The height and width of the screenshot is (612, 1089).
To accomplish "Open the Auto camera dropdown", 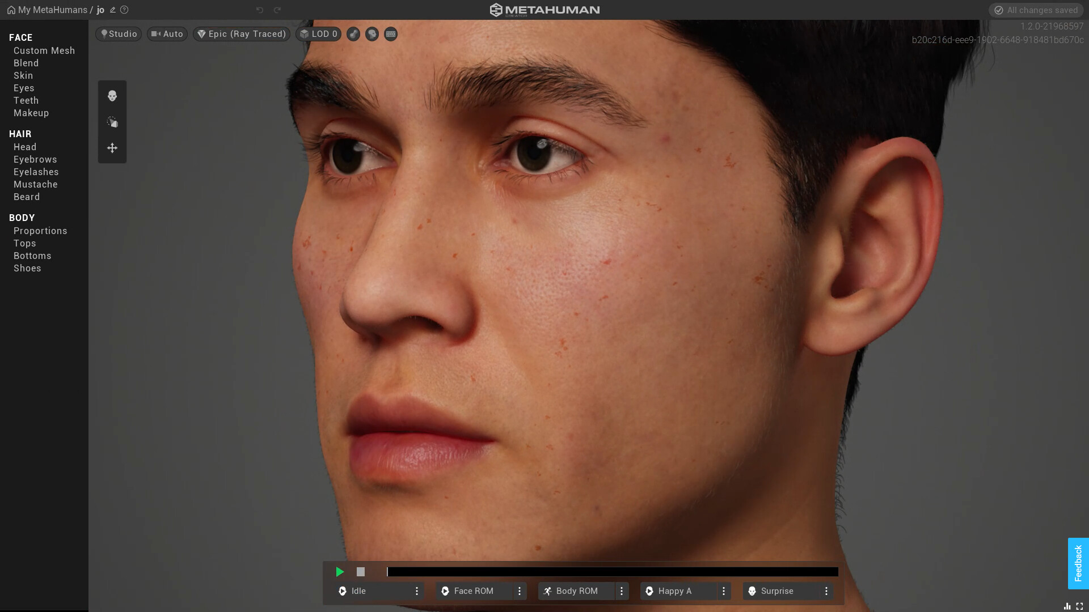I will pos(167,34).
